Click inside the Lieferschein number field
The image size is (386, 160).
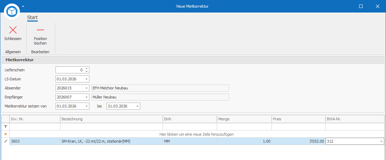click(x=70, y=70)
